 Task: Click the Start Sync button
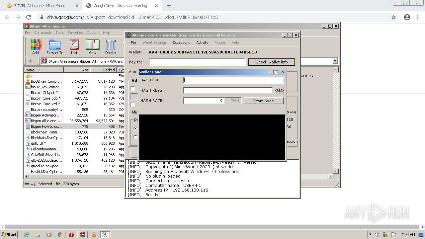tap(264, 101)
